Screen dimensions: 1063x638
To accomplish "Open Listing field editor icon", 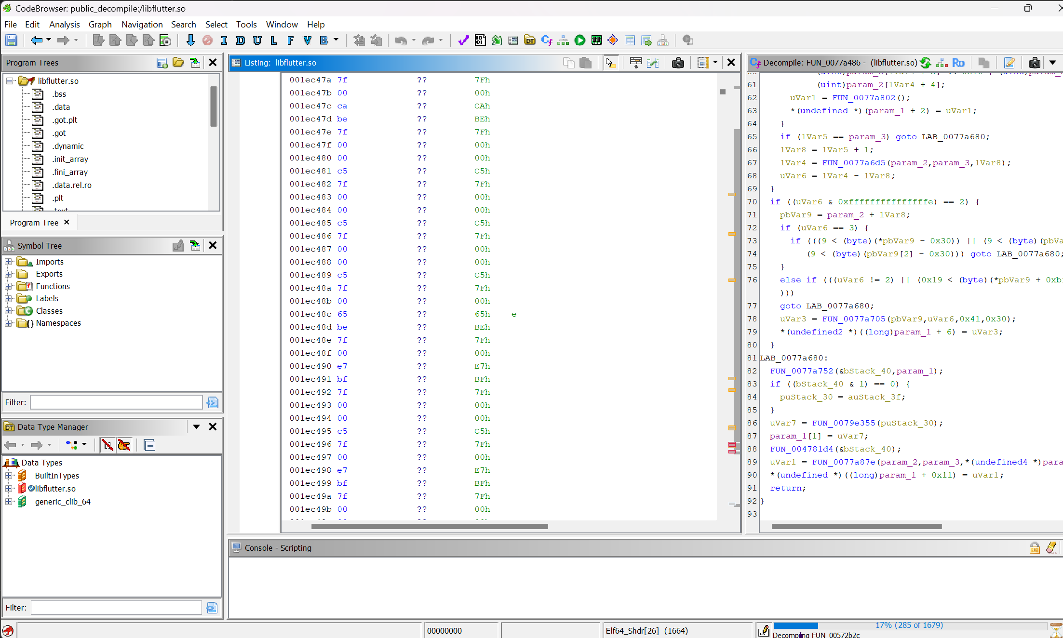I will pos(636,63).
